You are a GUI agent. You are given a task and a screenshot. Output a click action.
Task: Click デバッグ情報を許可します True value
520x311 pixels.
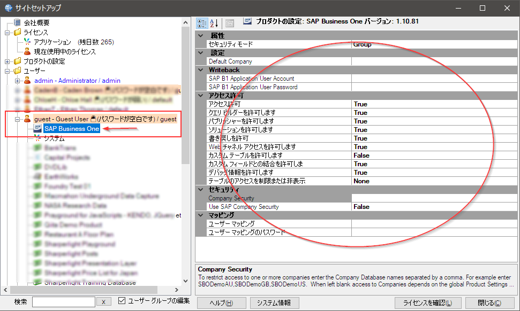(x=434, y=173)
